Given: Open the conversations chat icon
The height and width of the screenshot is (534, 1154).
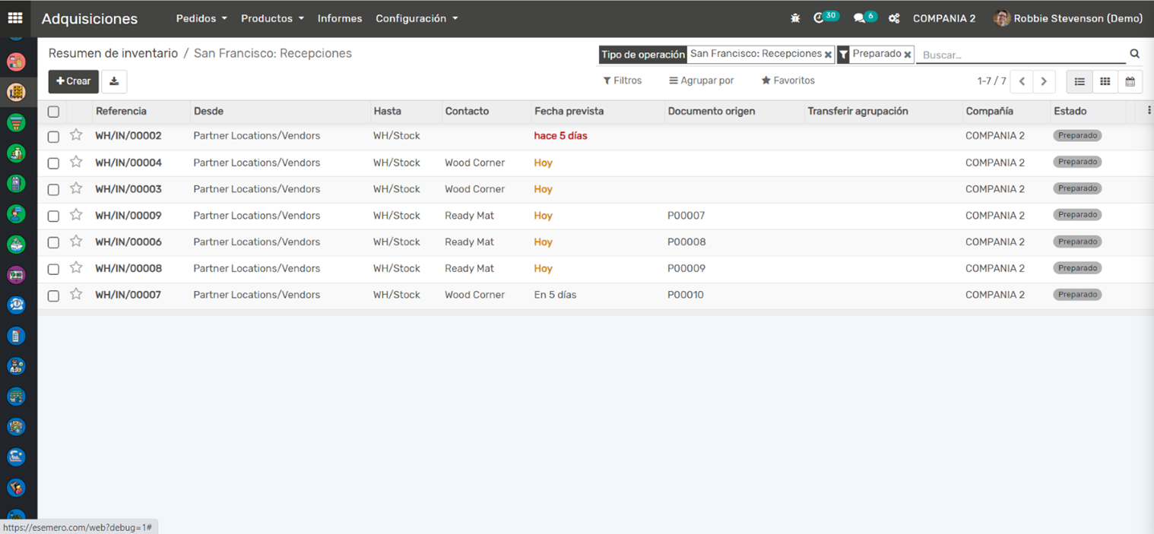Looking at the screenshot, I should [x=859, y=18].
